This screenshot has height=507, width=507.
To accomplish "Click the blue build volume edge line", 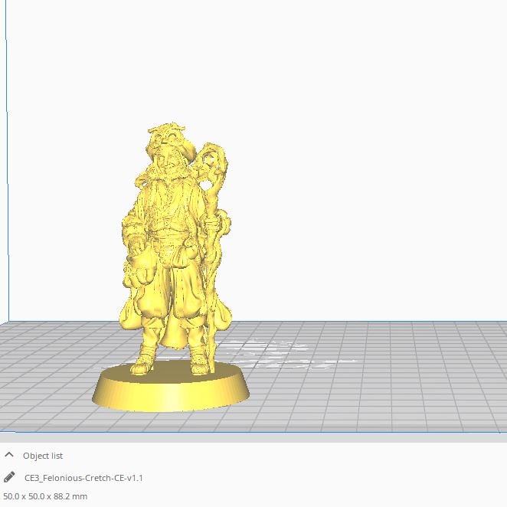I will (x=8, y=191).
